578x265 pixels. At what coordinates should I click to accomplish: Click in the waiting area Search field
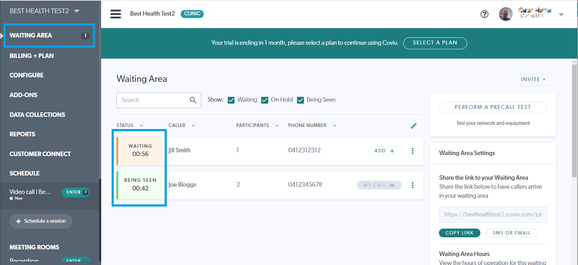click(159, 100)
